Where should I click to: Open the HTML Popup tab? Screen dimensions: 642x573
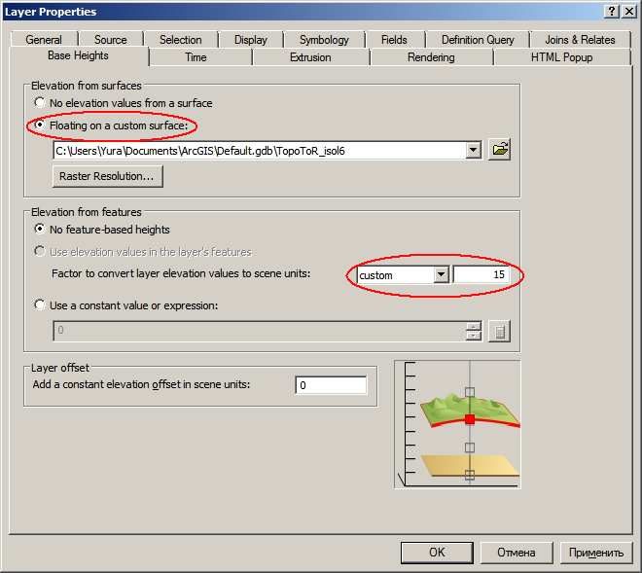pyautogui.click(x=561, y=57)
